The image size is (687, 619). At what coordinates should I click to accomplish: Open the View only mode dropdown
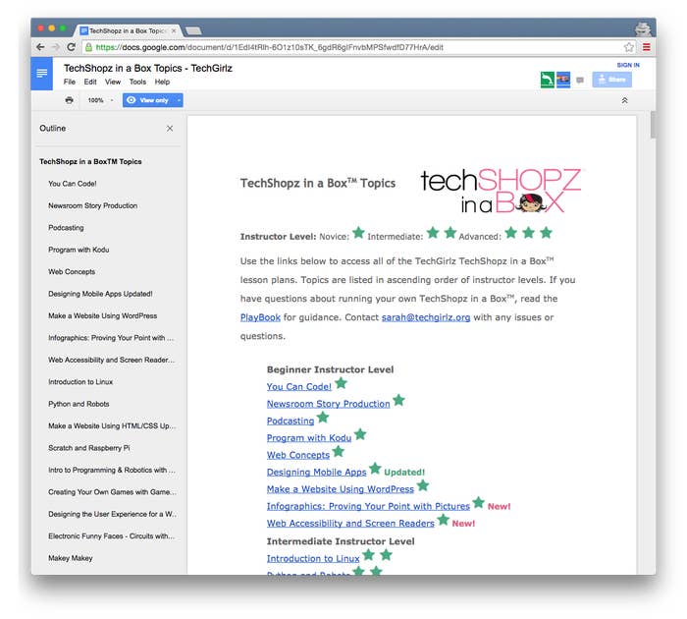(153, 100)
